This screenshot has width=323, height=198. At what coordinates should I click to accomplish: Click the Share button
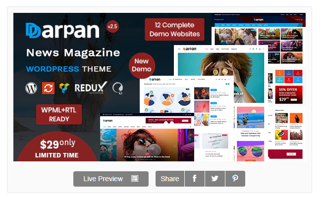170,179
